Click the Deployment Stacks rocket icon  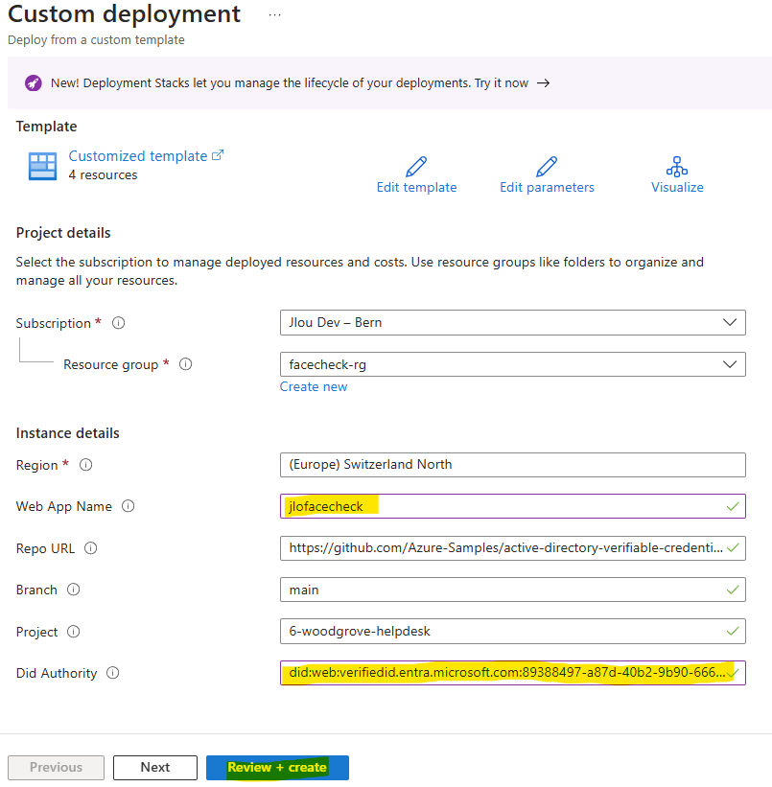click(34, 82)
